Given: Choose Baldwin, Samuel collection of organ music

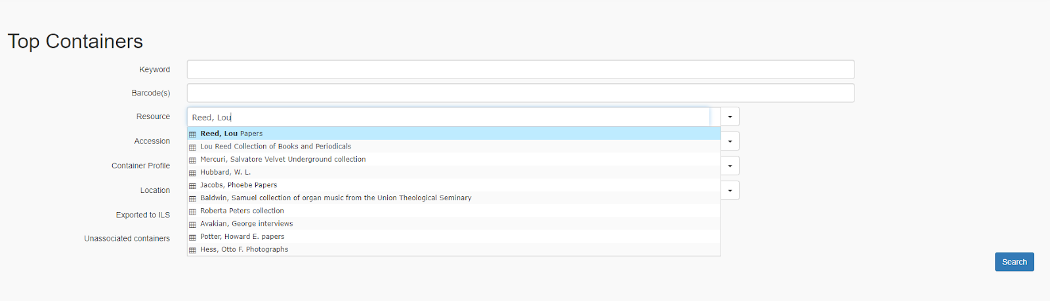Looking at the screenshot, I should tap(335, 198).
